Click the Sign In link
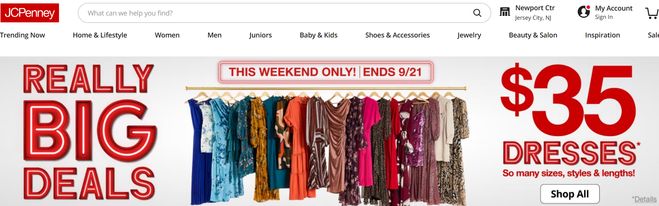The image size is (659, 206). (604, 17)
